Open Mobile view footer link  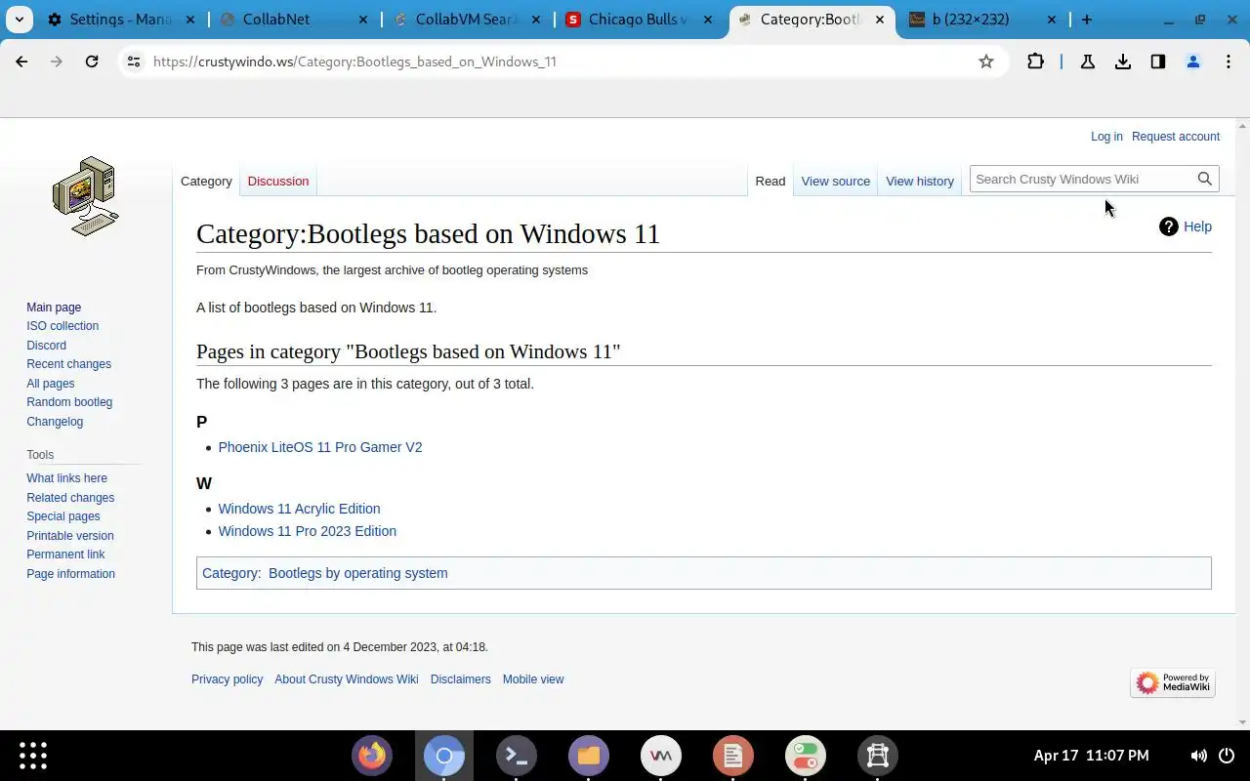pyautogui.click(x=533, y=679)
